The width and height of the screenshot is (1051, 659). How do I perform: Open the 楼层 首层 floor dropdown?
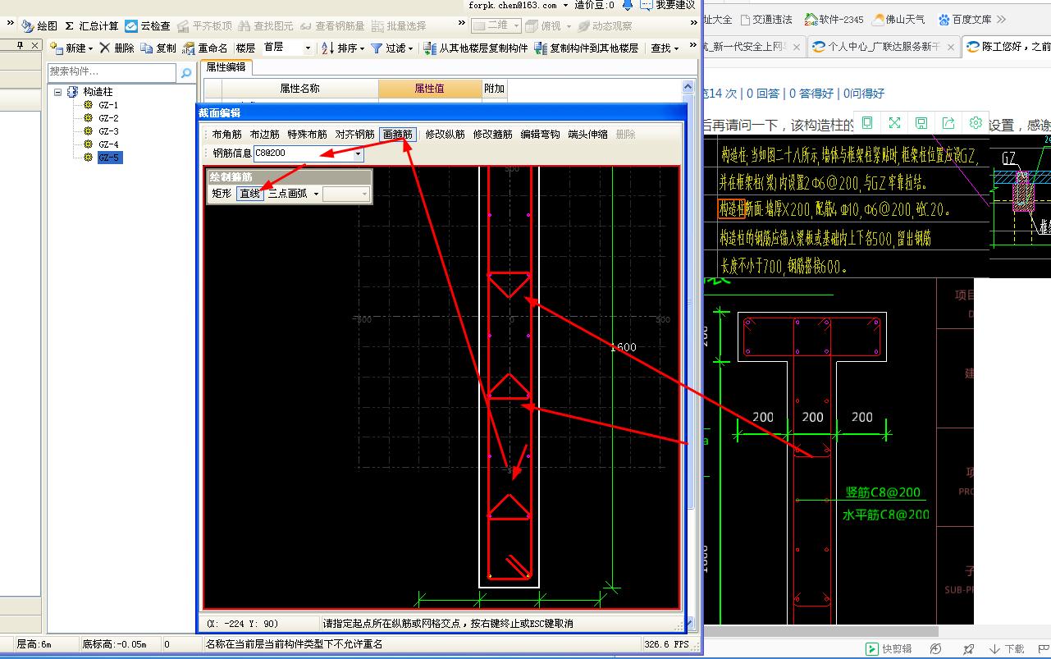pyautogui.click(x=308, y=48)
